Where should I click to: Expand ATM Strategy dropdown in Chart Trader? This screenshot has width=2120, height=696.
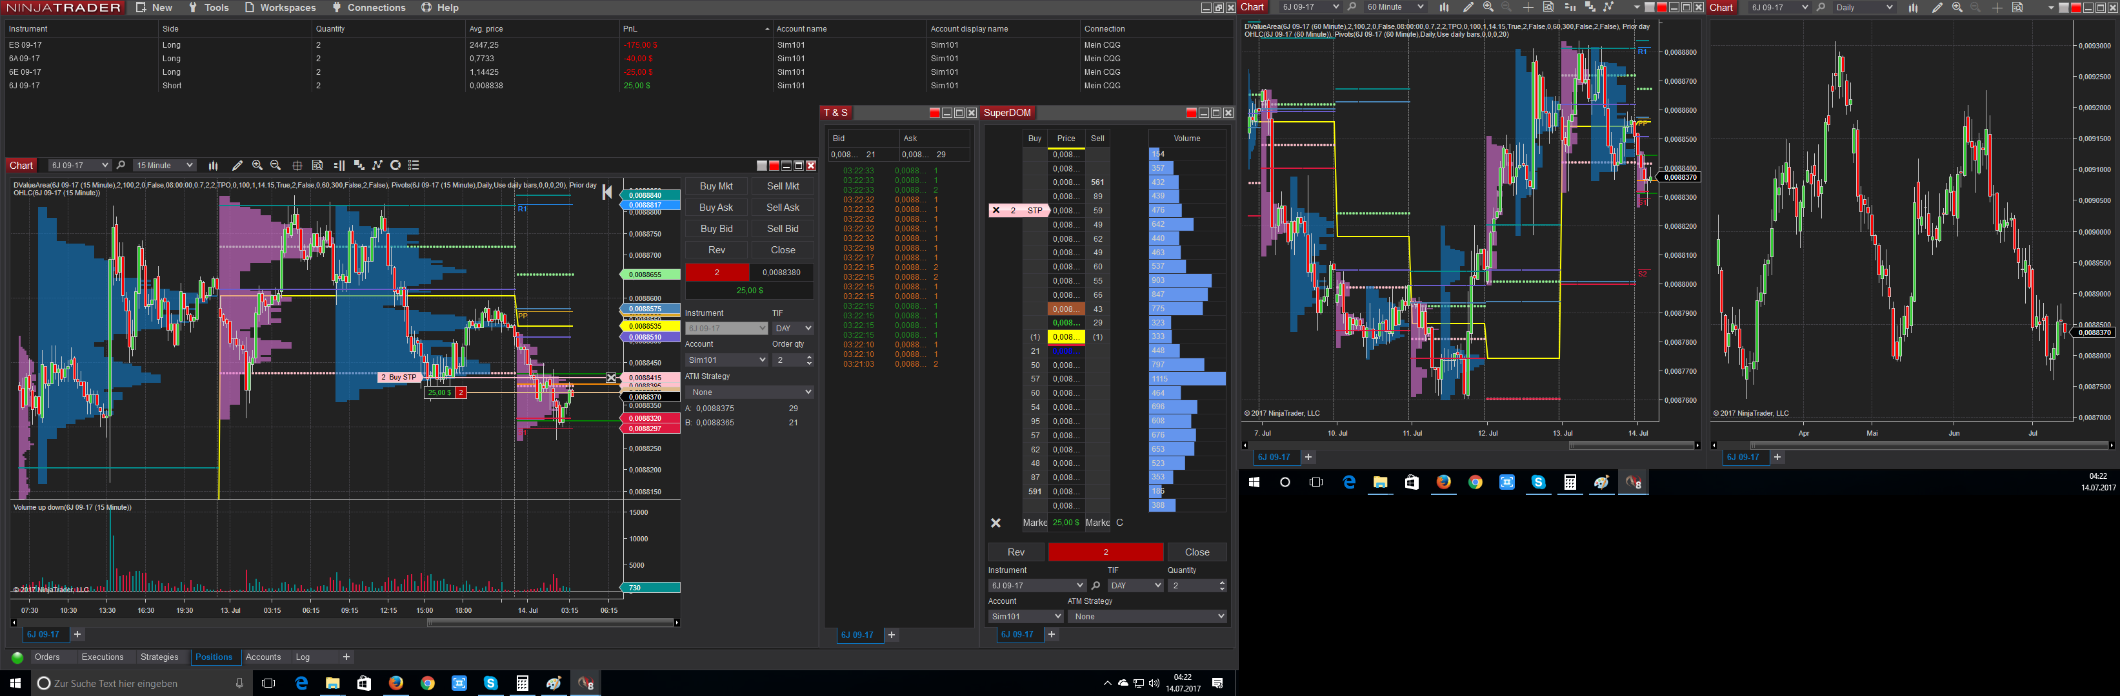pyautogui.click(x=749, y=392)
